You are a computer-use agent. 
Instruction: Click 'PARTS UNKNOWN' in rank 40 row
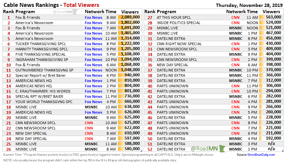173,86
